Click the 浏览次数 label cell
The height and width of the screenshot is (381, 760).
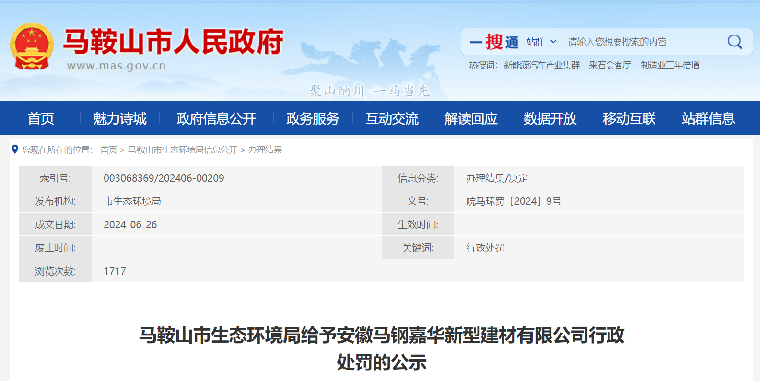[55, 271]
